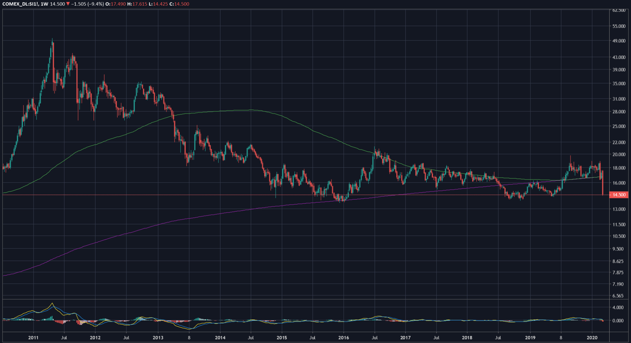Click the 4.000 label on the MACD scale
This screenshot has width=631, height=343.
click(x=619, y=307)
